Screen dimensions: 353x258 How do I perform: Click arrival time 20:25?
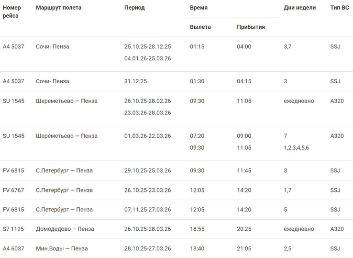pos(244,229)
